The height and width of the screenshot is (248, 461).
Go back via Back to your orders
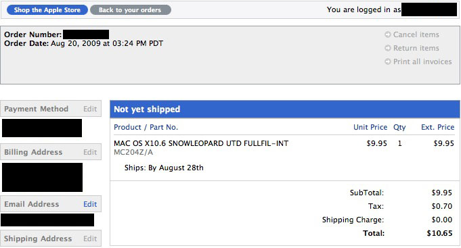click(x=130, y=10)
